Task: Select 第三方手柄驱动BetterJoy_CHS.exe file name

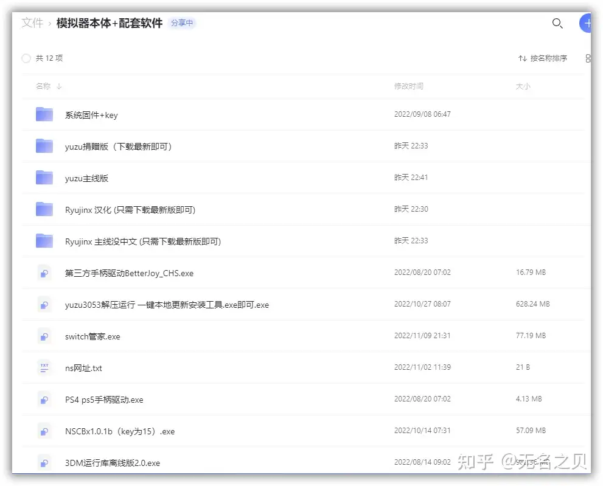Action: tap(129, 273)
